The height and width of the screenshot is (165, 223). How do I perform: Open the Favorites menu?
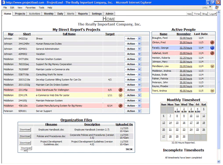point(30,7)
